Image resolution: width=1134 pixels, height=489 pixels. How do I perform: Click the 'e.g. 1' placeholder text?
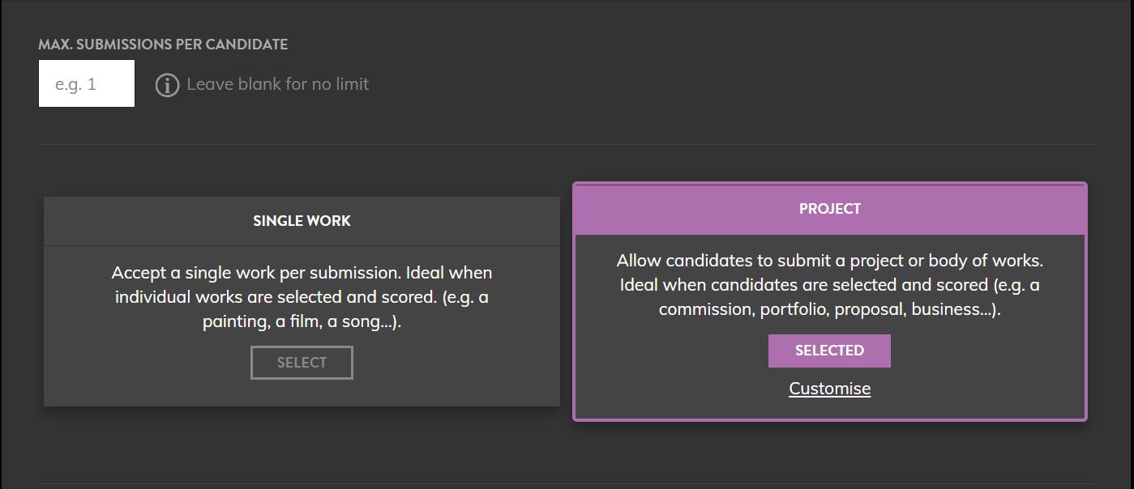(76, 84)
